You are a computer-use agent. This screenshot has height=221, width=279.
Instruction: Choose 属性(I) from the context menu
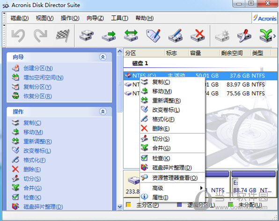click(x=172, y=197)
